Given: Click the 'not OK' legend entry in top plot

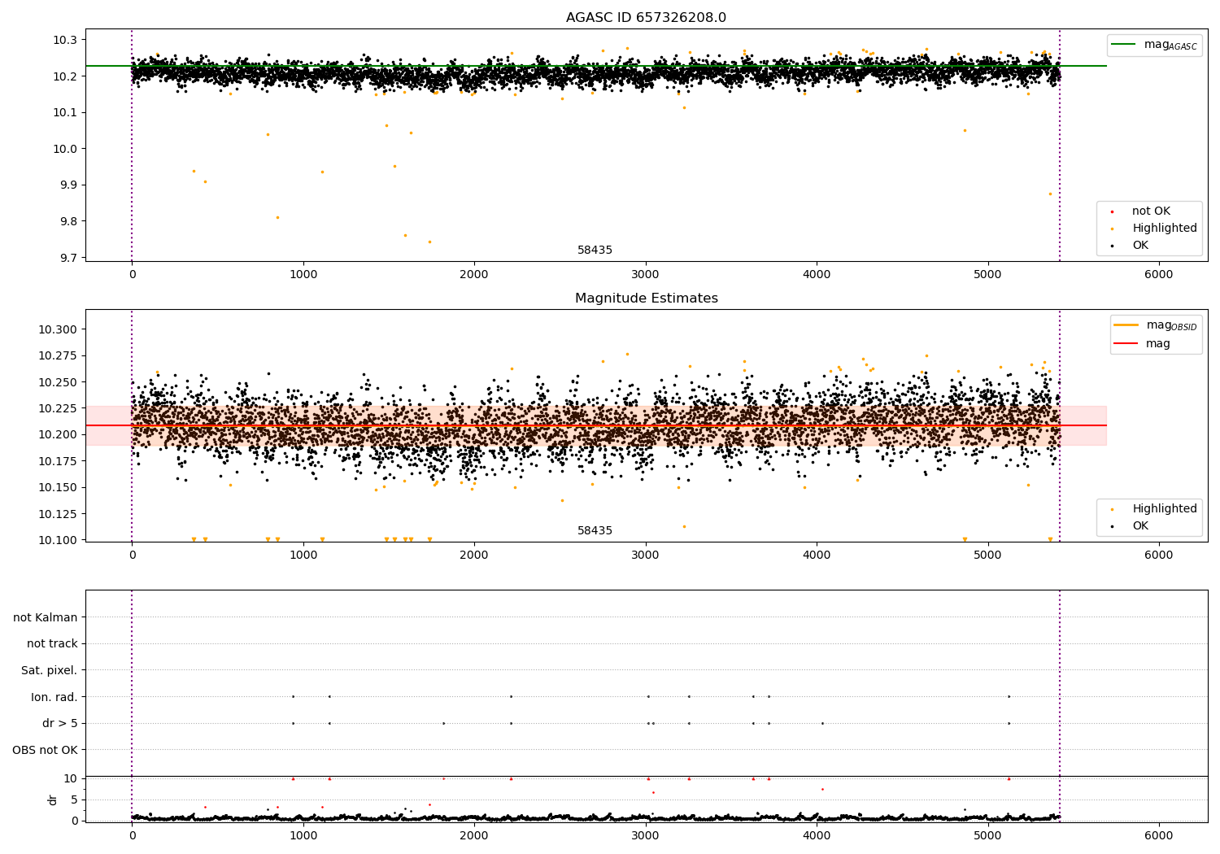Looking at the screenshot, I should (1151, 211).
